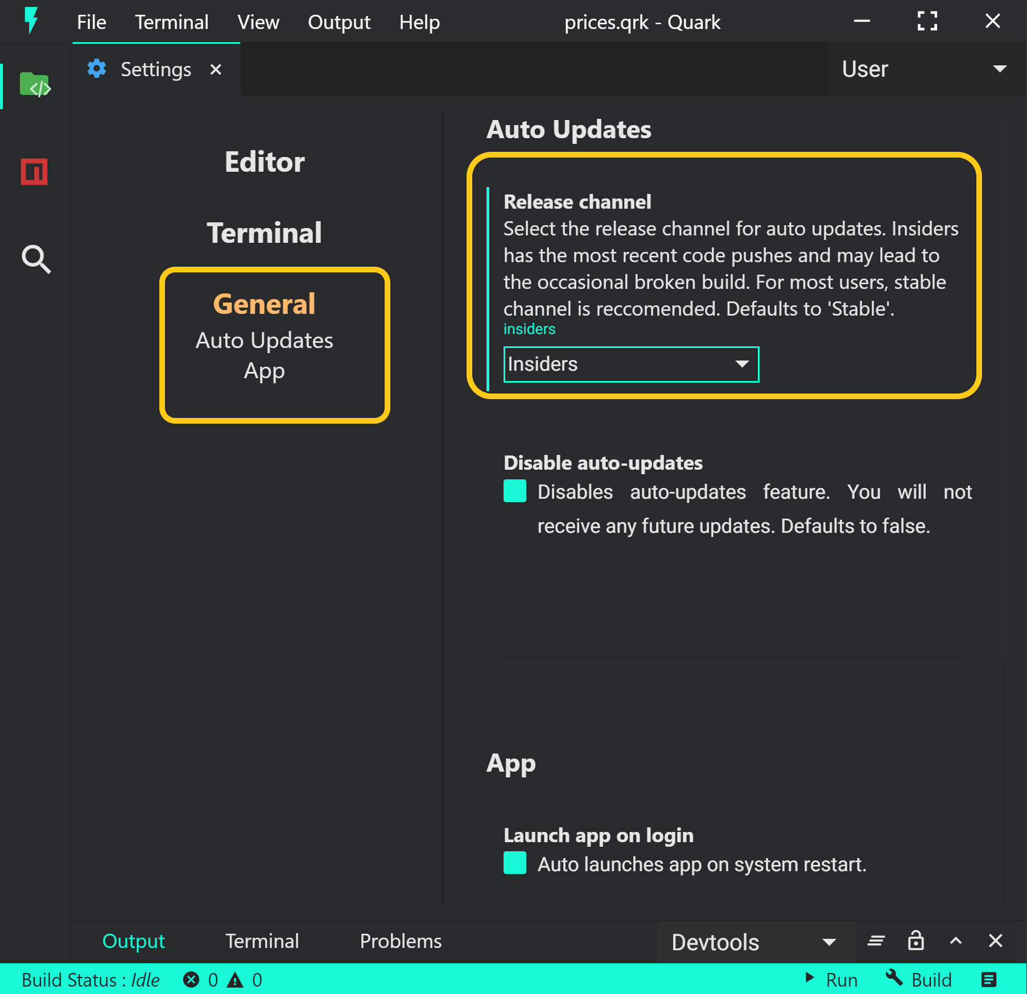1027x994 pixels.
Task: Open the Devtools output source dropdown
Action: click(757, 942)
